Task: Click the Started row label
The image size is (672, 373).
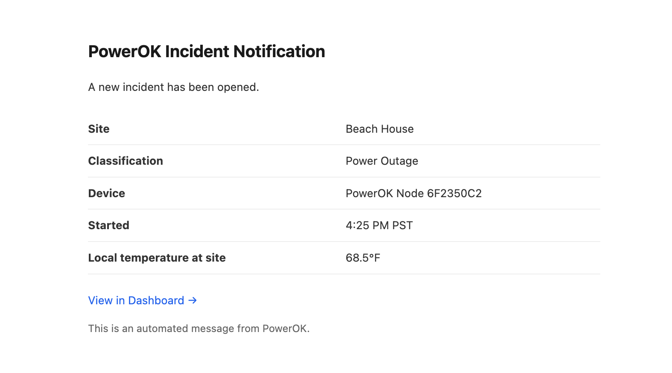Action: pyautogui.click(x=108, y=225)
